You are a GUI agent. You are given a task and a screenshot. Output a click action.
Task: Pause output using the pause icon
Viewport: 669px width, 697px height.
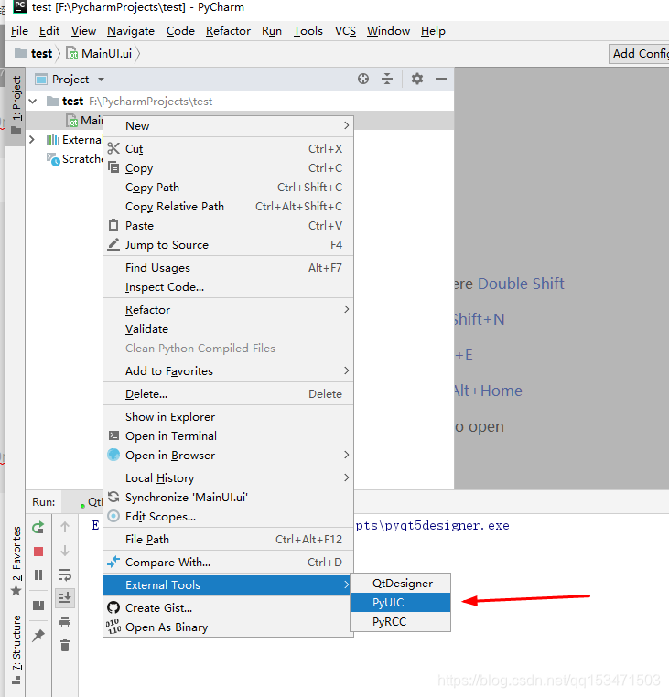38,575
